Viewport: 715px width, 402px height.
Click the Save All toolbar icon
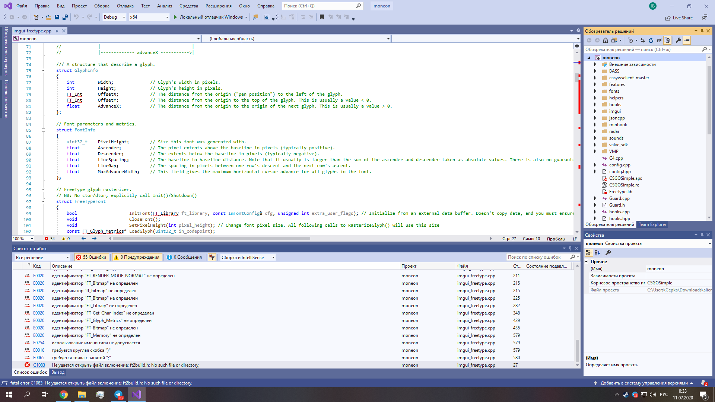[65, 17]
